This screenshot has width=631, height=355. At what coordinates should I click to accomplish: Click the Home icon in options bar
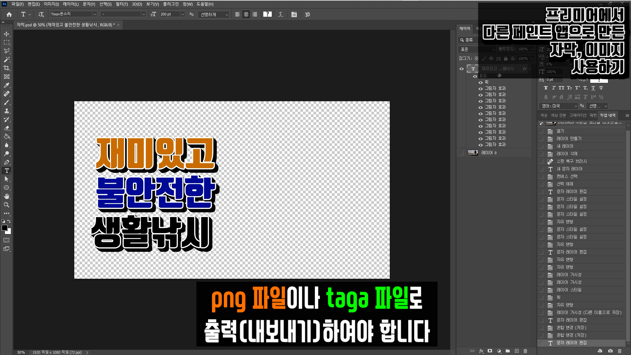(9, 14)
